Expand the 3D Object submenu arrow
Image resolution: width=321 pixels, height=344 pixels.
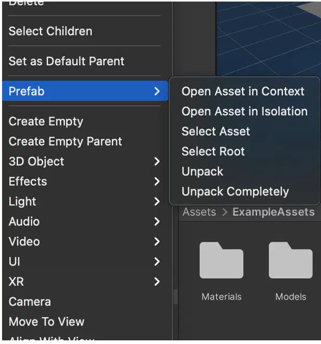coord(157,162)
